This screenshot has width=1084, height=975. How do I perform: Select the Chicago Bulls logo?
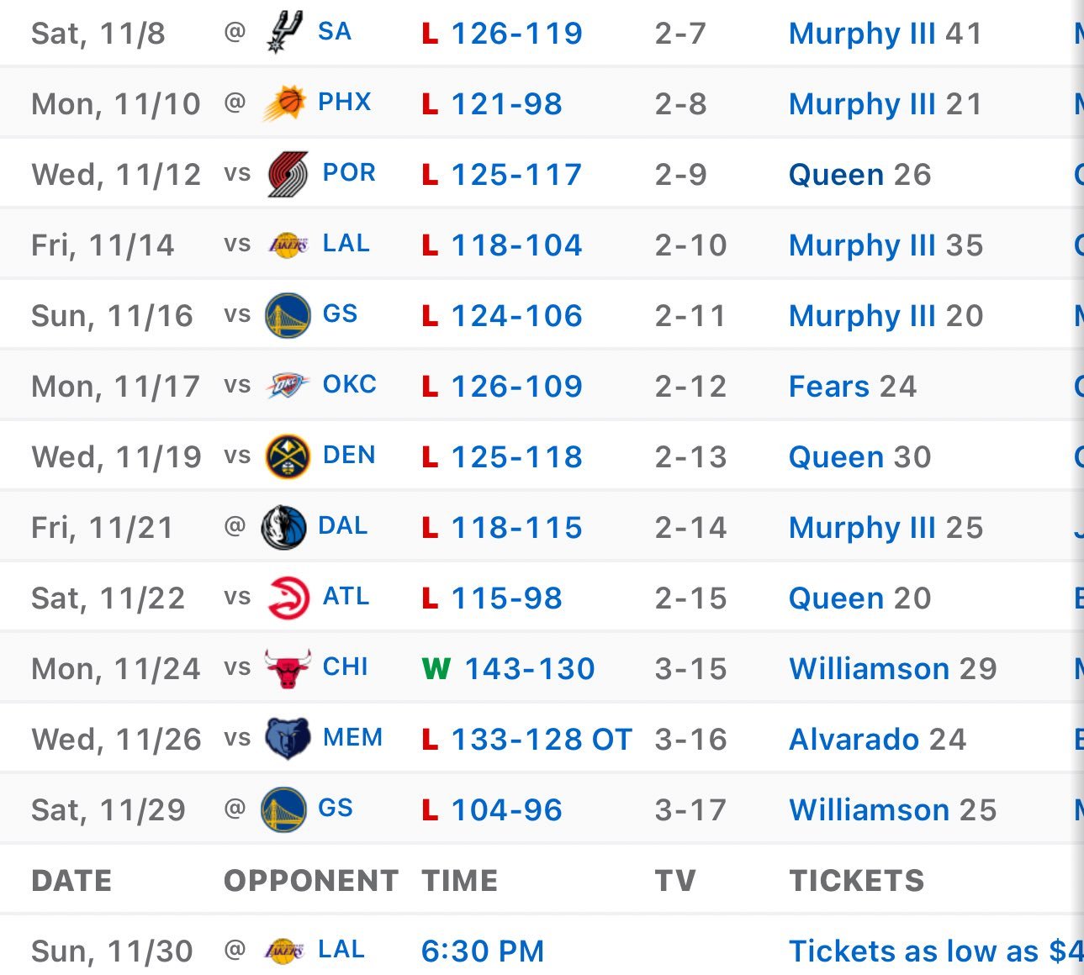(x=288, y=668)
